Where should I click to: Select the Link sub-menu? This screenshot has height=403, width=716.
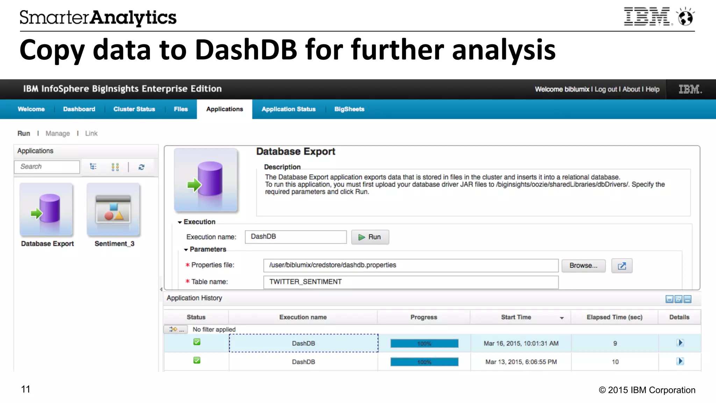91,134
